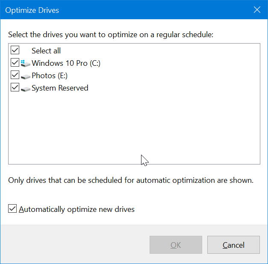The height and width of the screenshot is (264, 268).
Task: Click the System Reserved drive icon
Action: coord(26,89)
